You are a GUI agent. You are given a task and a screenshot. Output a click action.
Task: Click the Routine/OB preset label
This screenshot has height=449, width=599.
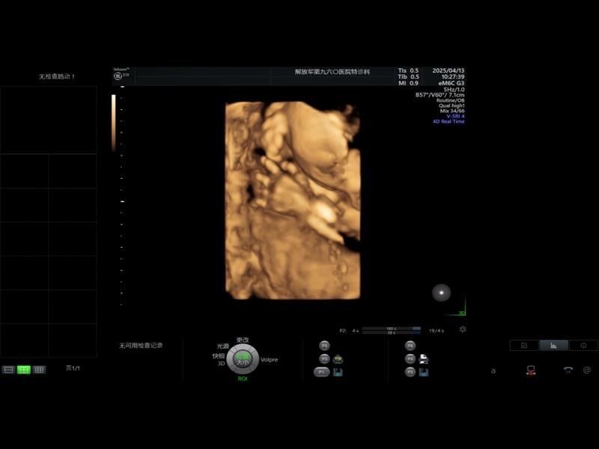(451, 100)
